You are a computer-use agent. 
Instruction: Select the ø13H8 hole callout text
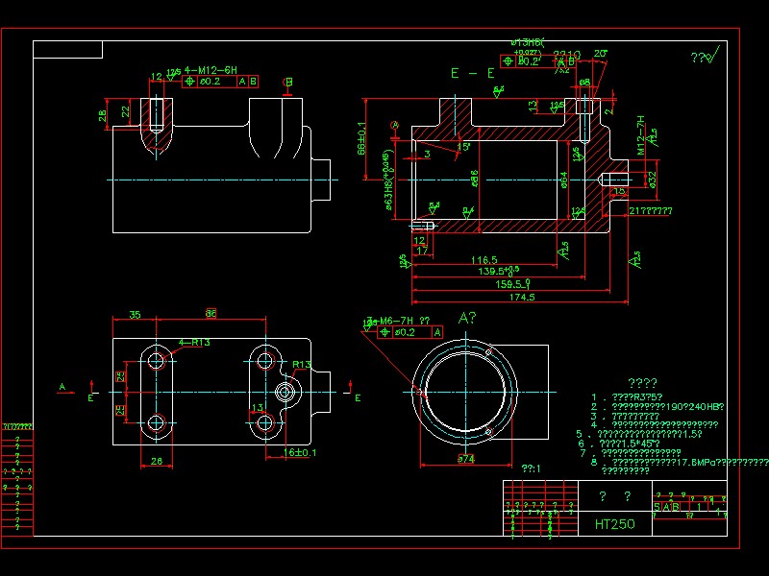click(x=528, y=43)
